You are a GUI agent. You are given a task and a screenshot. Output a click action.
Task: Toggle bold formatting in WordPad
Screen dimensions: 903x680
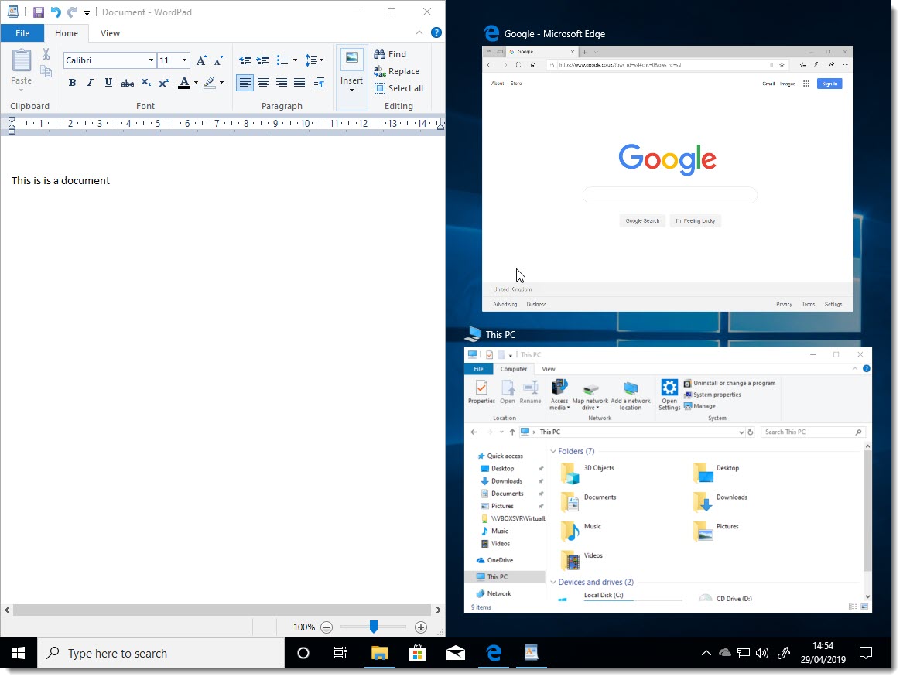tap(71, 82)
